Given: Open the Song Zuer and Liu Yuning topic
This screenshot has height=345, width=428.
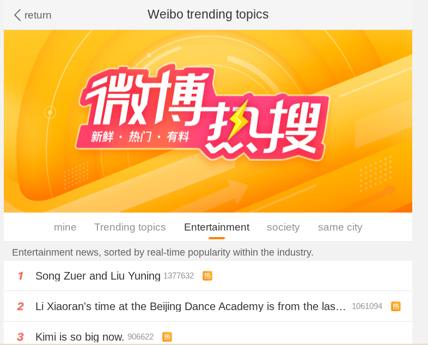Looking at the screenshot, I should [97, 276].
